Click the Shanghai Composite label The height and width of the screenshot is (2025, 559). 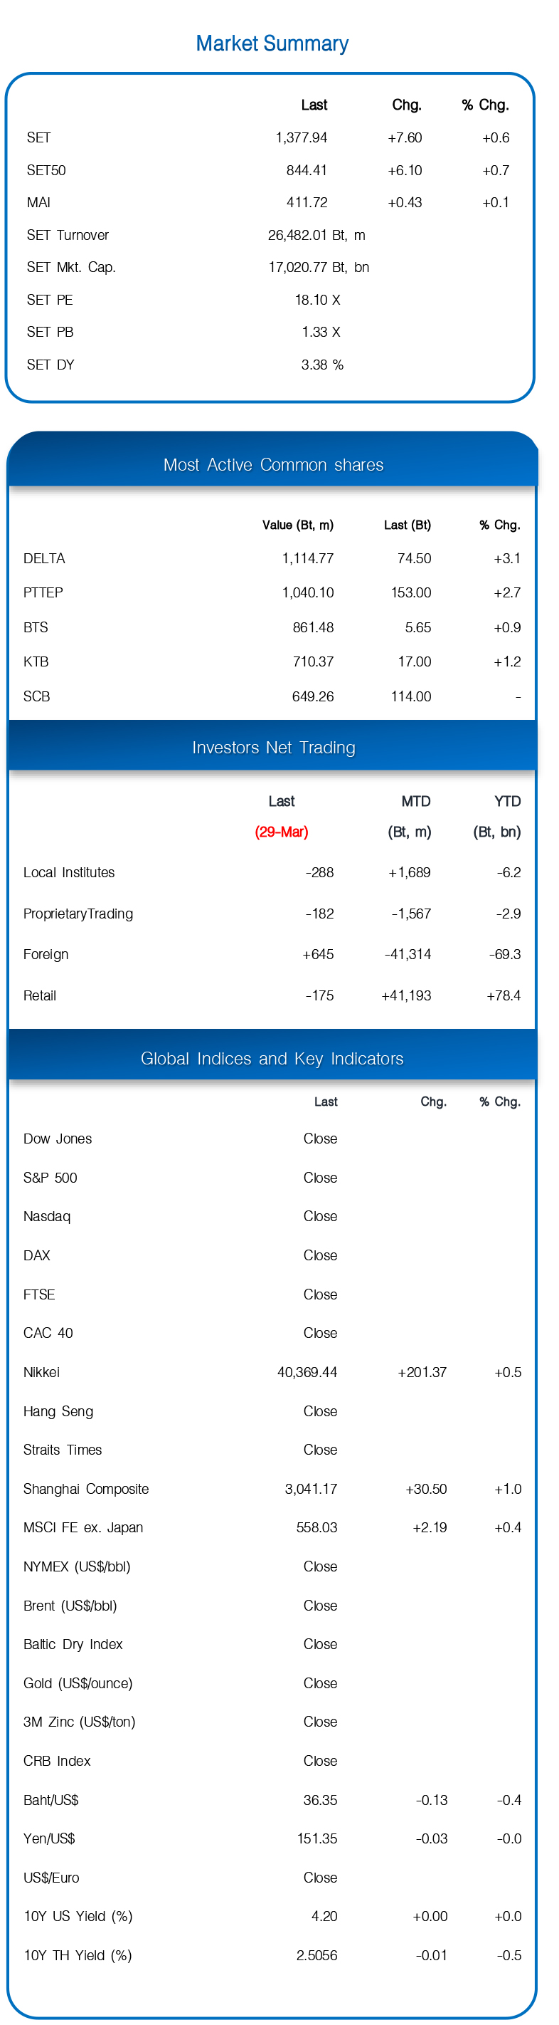(x=85, y=1489)
